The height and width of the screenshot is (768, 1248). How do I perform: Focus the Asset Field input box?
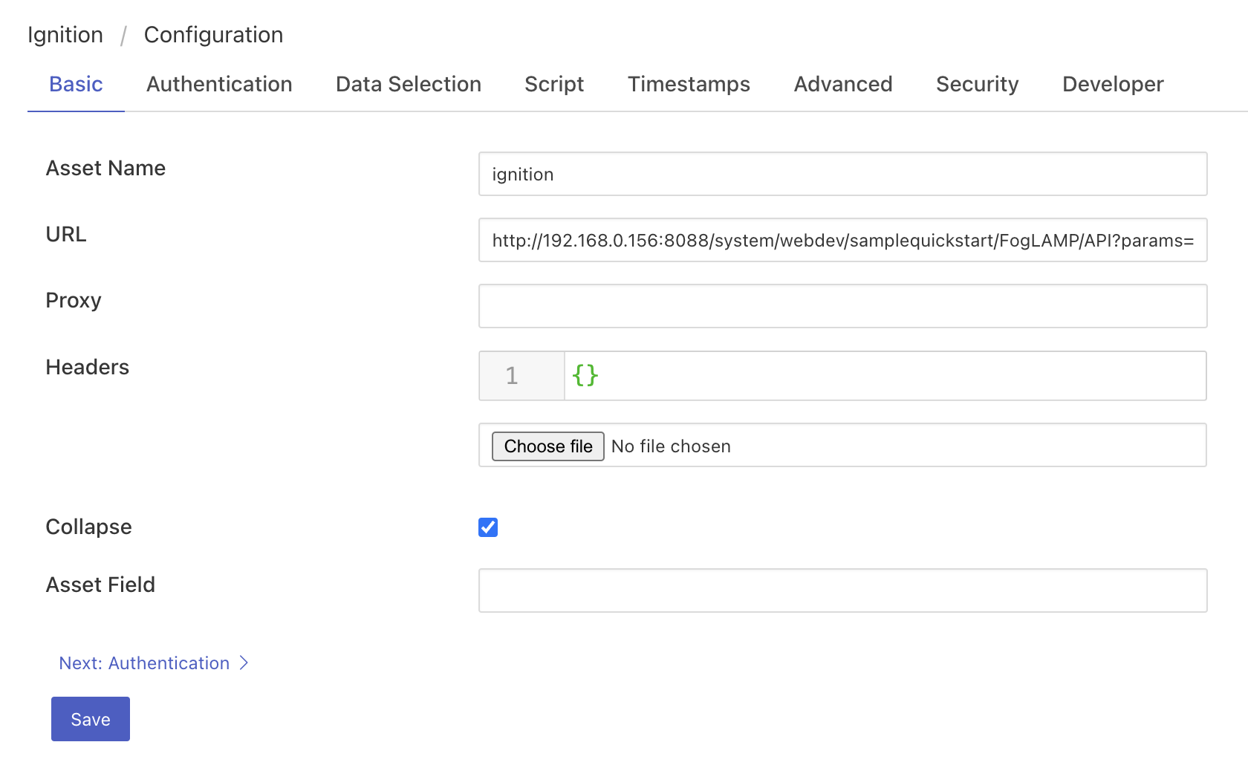coord(842,591)
